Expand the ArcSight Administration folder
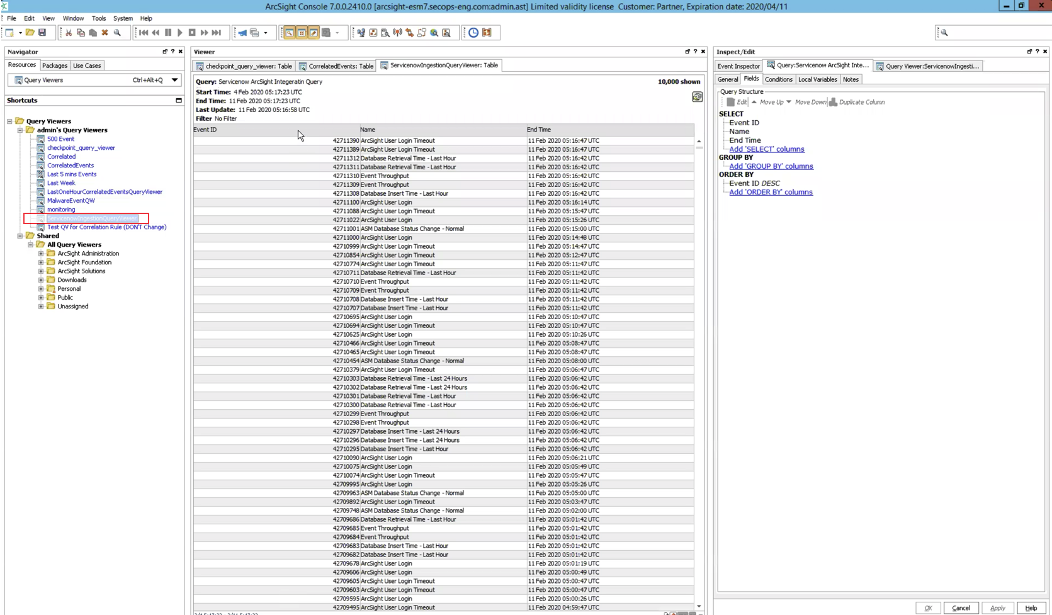This screenshot has width=1052, height=615. (41, 254)
